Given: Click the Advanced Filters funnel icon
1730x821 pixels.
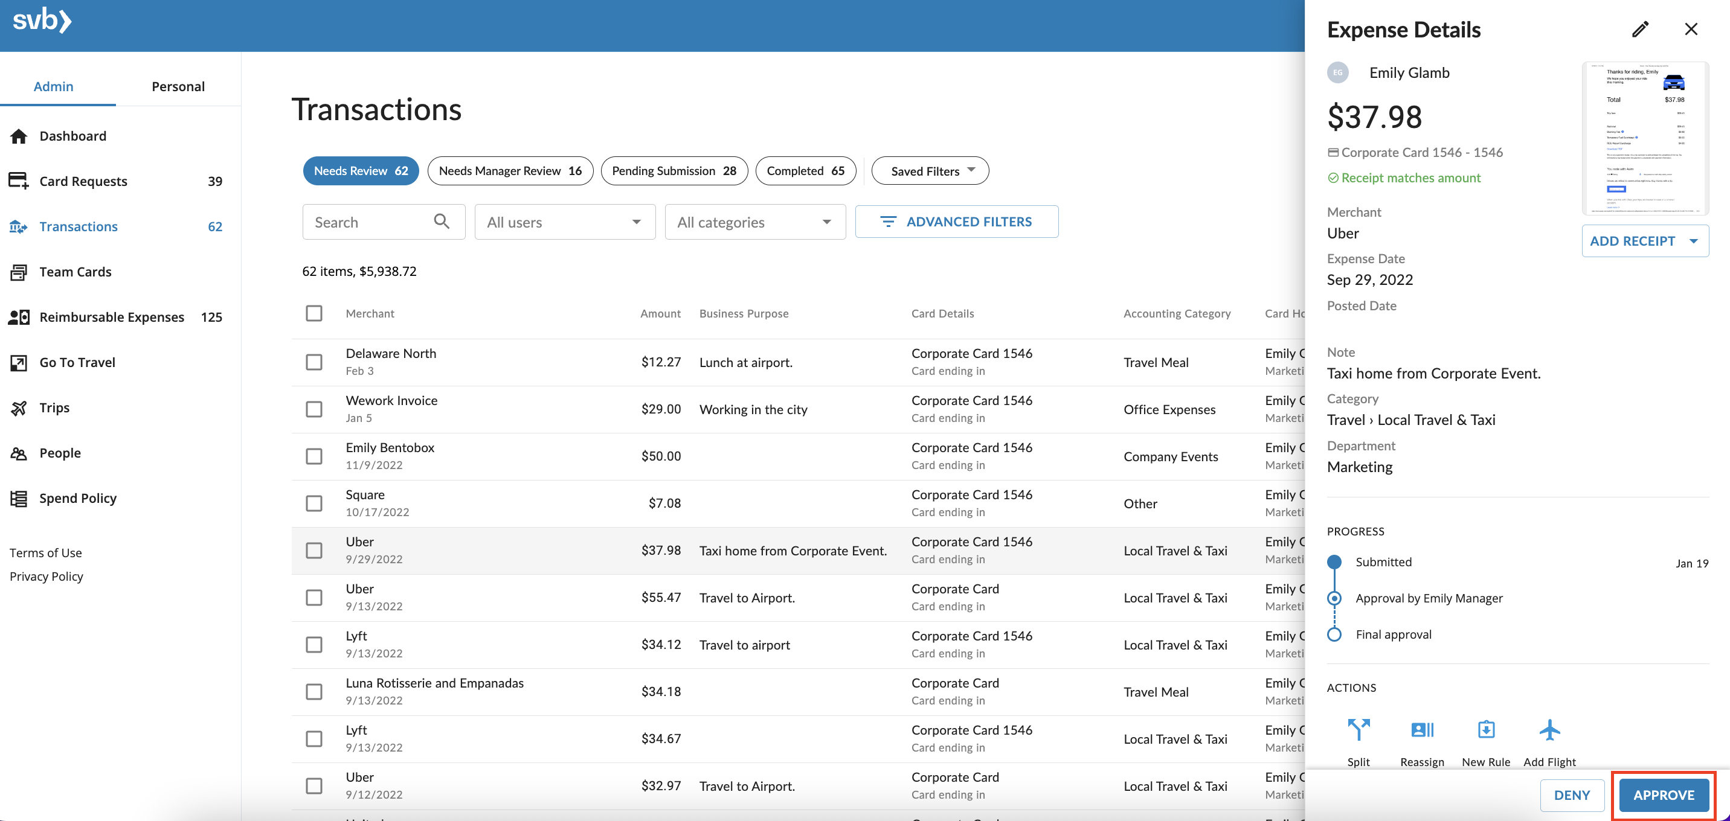Looking at the screenshot, I should point(888,222).
